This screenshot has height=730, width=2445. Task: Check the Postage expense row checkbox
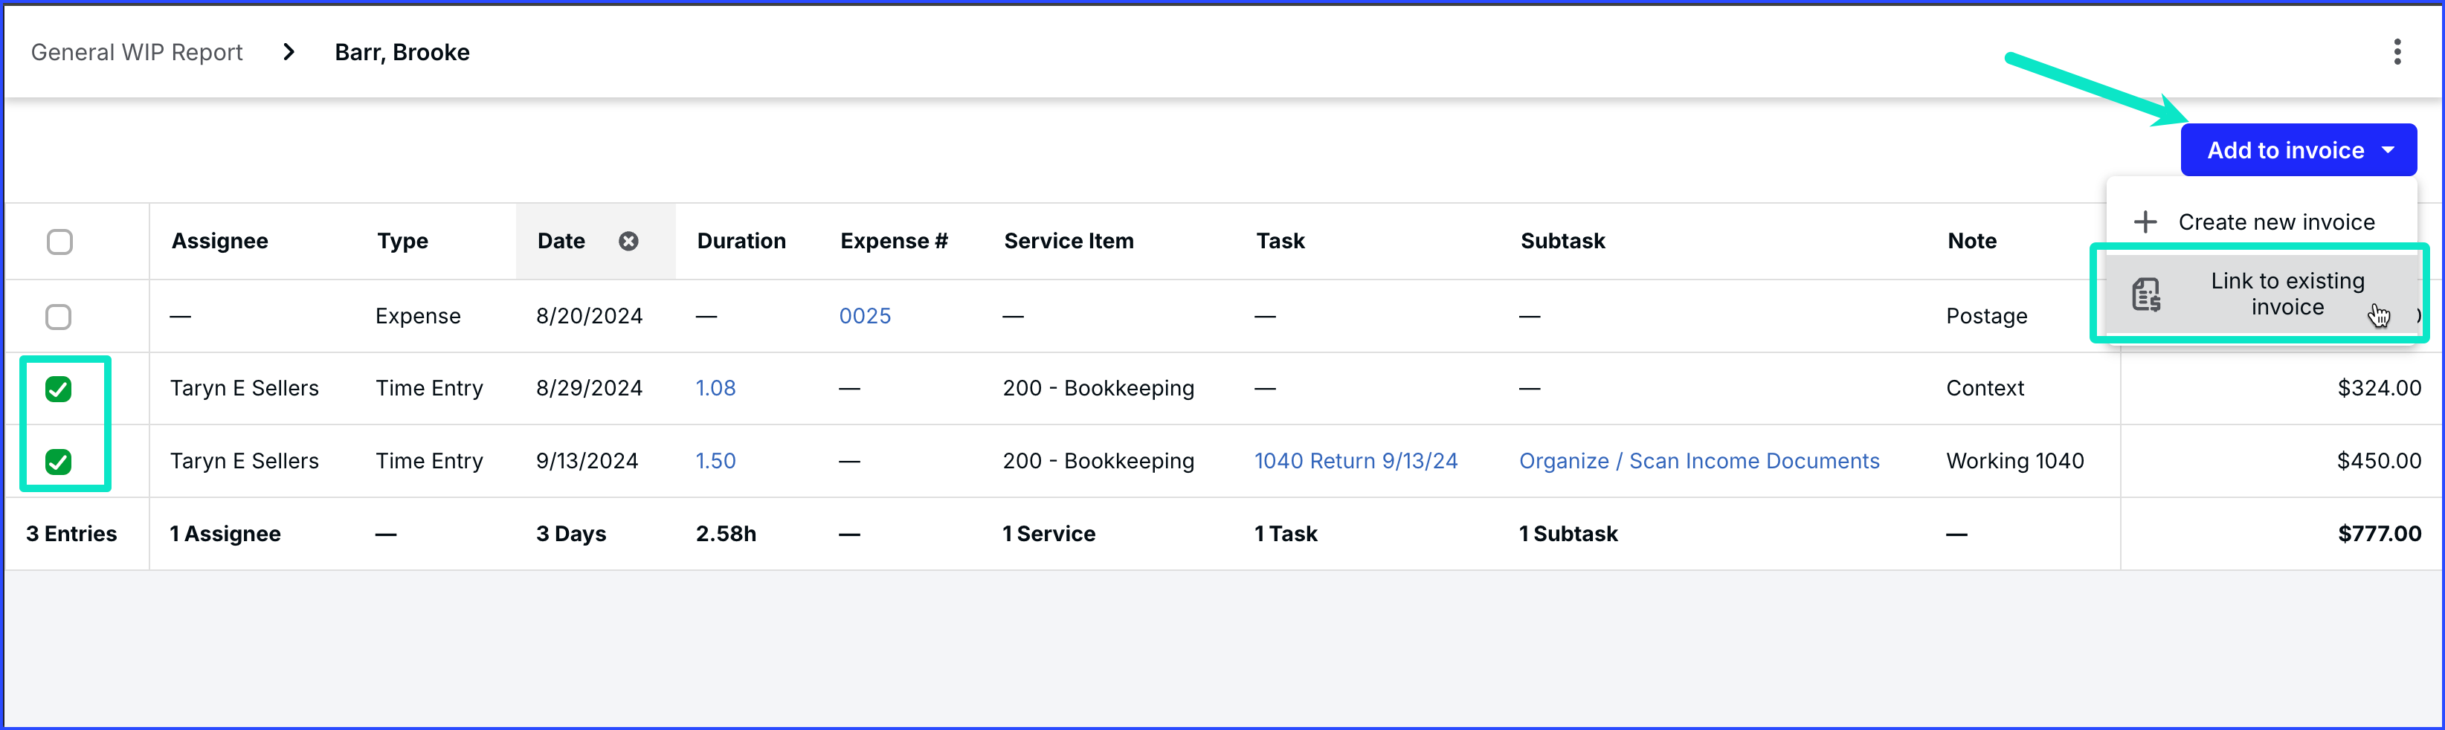[x=59, y=316]
